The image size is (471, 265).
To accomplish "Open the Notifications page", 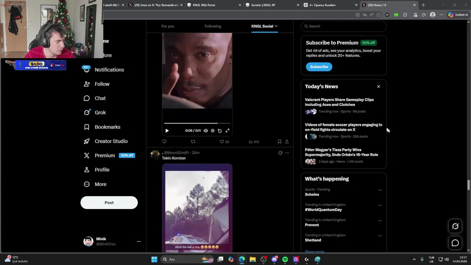I will tap(104, 70).
